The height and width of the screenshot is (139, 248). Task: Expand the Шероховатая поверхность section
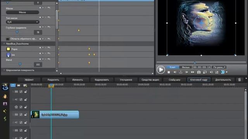4,70
